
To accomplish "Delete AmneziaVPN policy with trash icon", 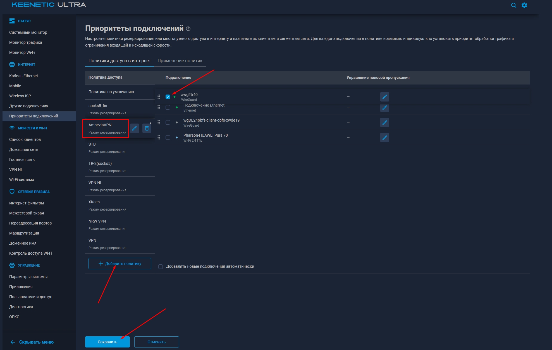I will tap(147, 128).
